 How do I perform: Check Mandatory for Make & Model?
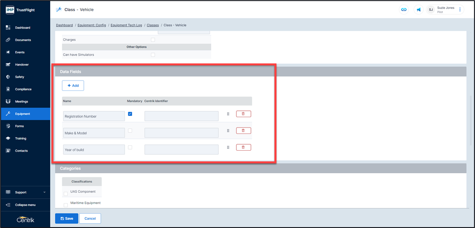[130, 130]
